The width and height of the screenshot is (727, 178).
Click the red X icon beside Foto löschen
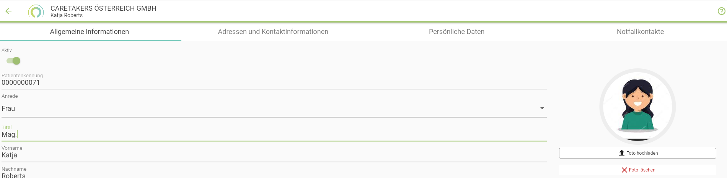[x=624, y=170]
